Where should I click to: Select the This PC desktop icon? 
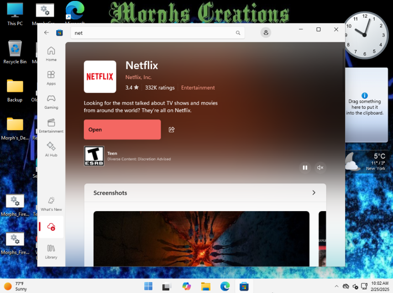15,14
